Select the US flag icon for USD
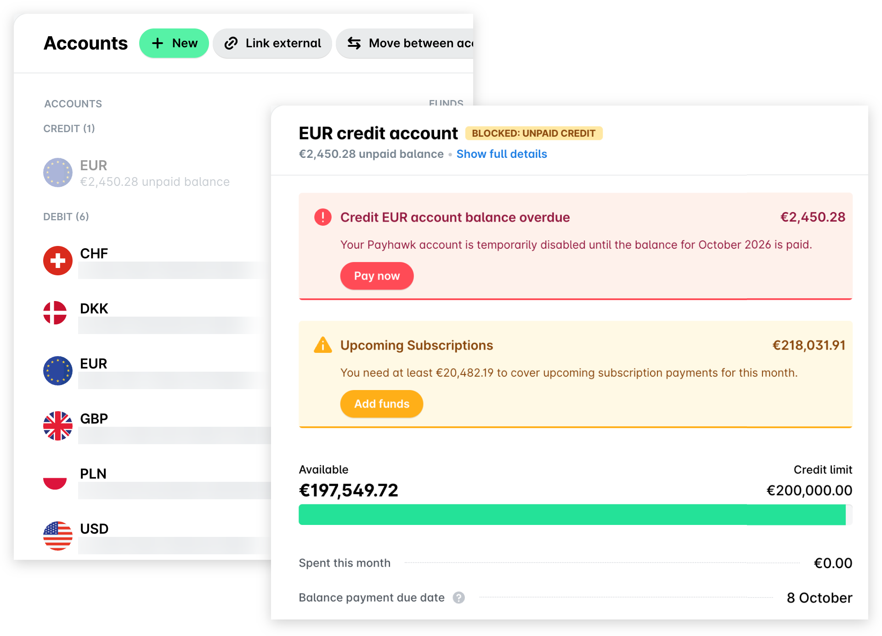Viewport: 882px width, 636px height. coord(58,536)
